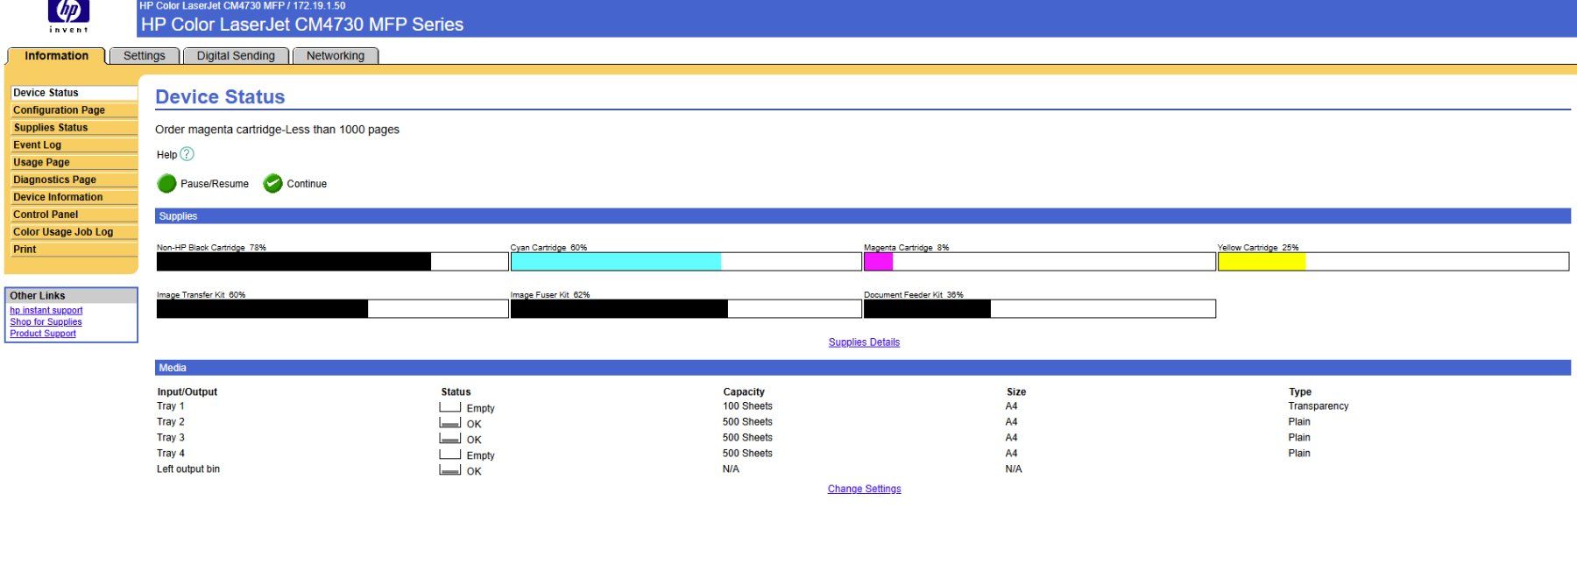Click the Non-HP Black Cartridge level bar

(x=332, y=261)
